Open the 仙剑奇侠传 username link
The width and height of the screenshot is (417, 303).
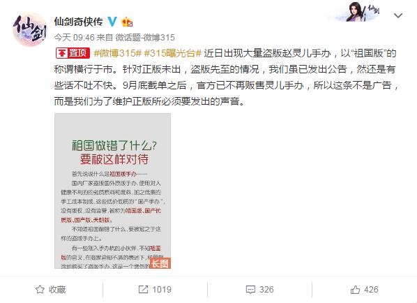click(79, 22)
